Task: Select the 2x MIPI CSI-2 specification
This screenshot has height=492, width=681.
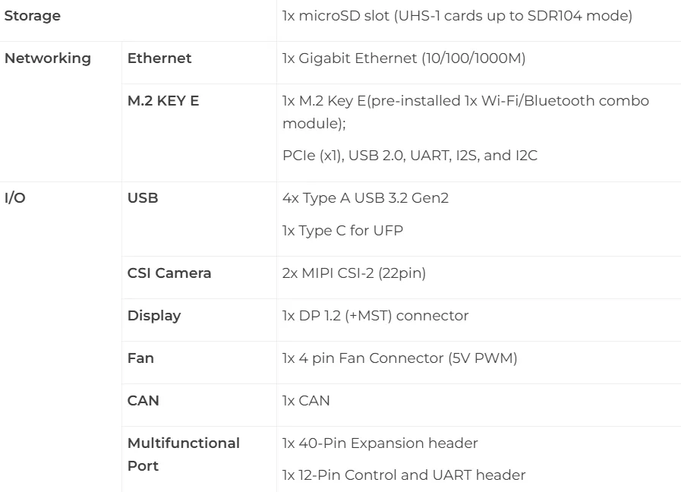Action: tap(354, 273)
